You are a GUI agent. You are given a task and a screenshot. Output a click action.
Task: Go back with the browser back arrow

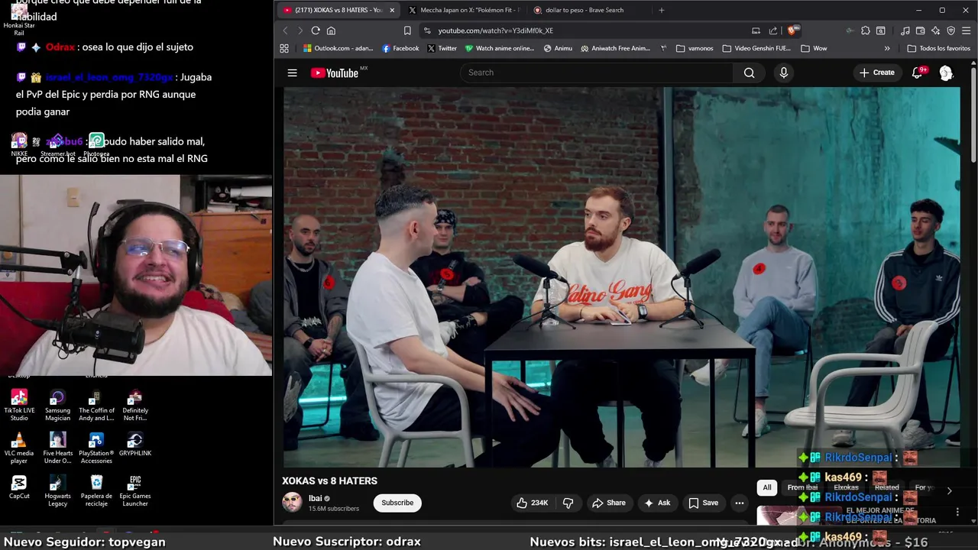coord(285,31)
